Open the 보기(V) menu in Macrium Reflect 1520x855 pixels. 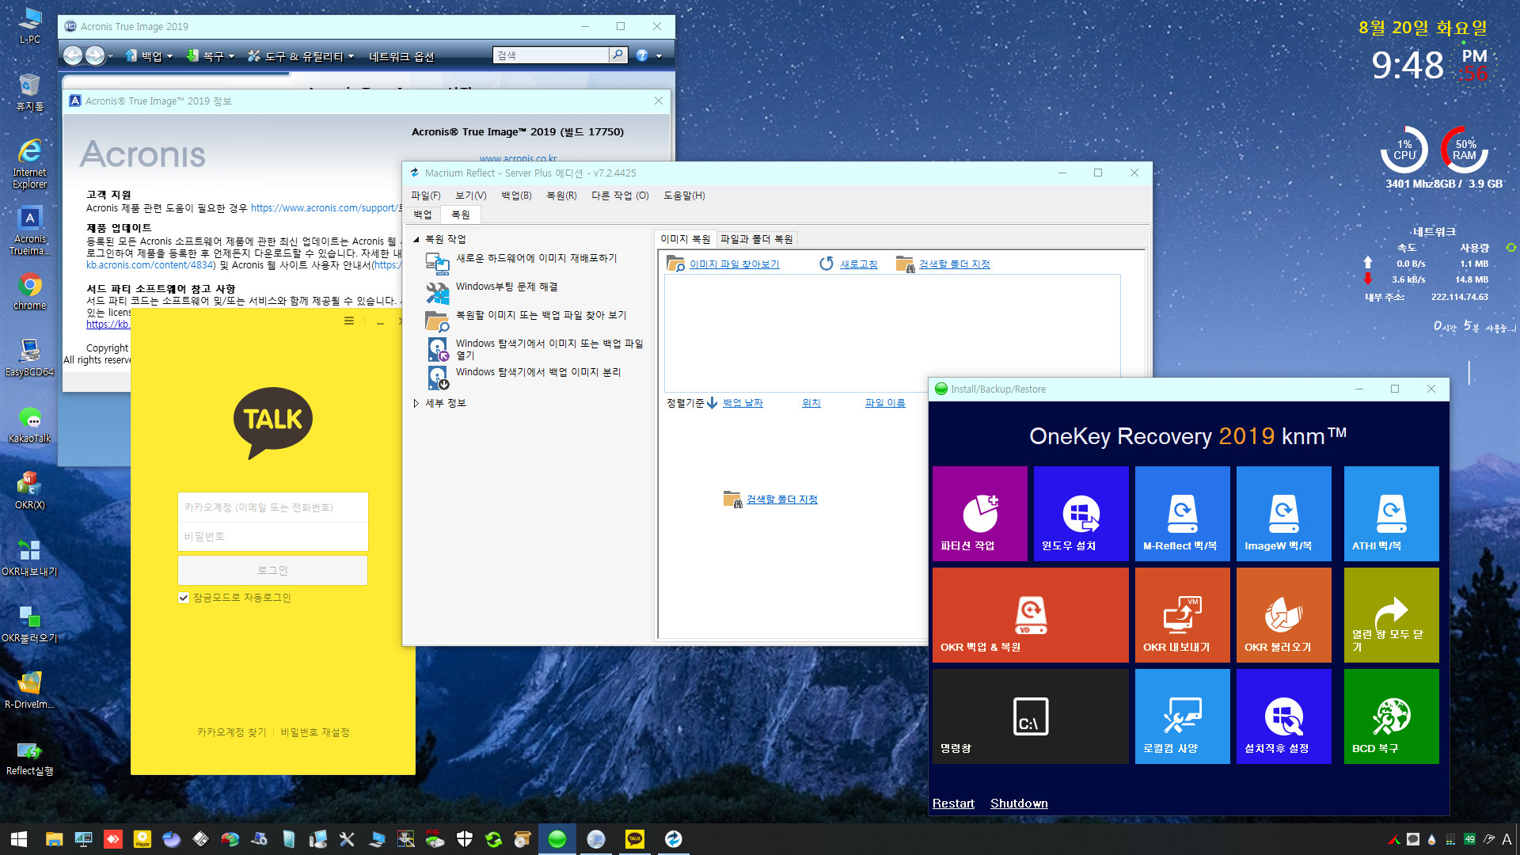click(x=470, y=196)
